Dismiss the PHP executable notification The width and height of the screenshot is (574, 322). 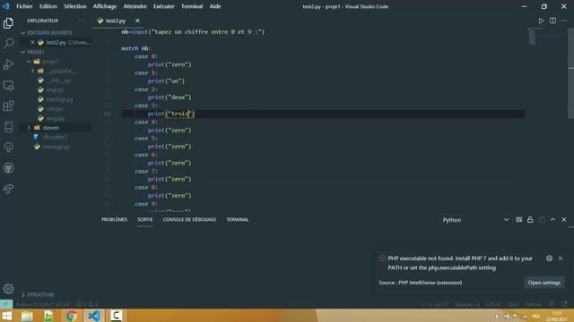(x=561, y=258)
